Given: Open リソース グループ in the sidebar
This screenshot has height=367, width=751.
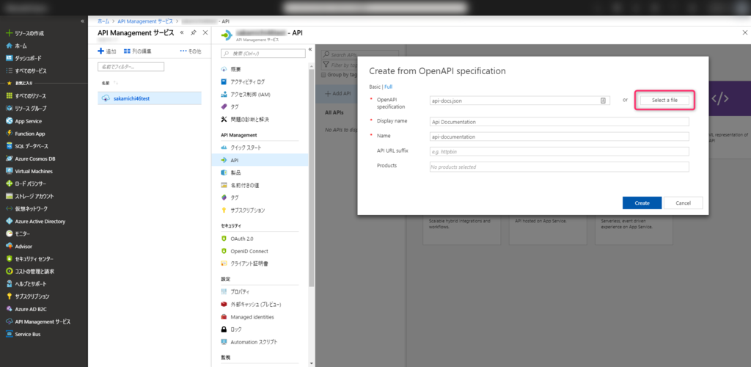Looking at the screenshot, I should pyautogui.click(x=26, y=109).
